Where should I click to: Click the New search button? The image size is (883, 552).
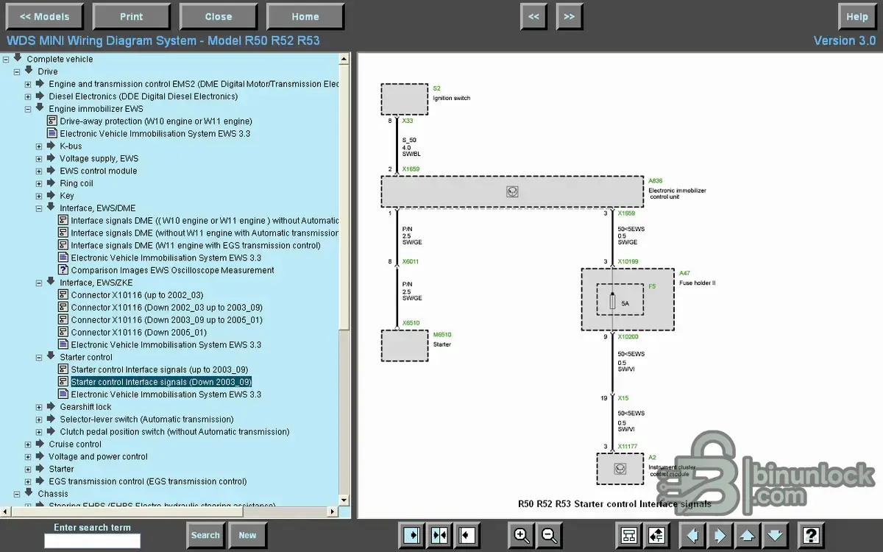tap(247, 535)
